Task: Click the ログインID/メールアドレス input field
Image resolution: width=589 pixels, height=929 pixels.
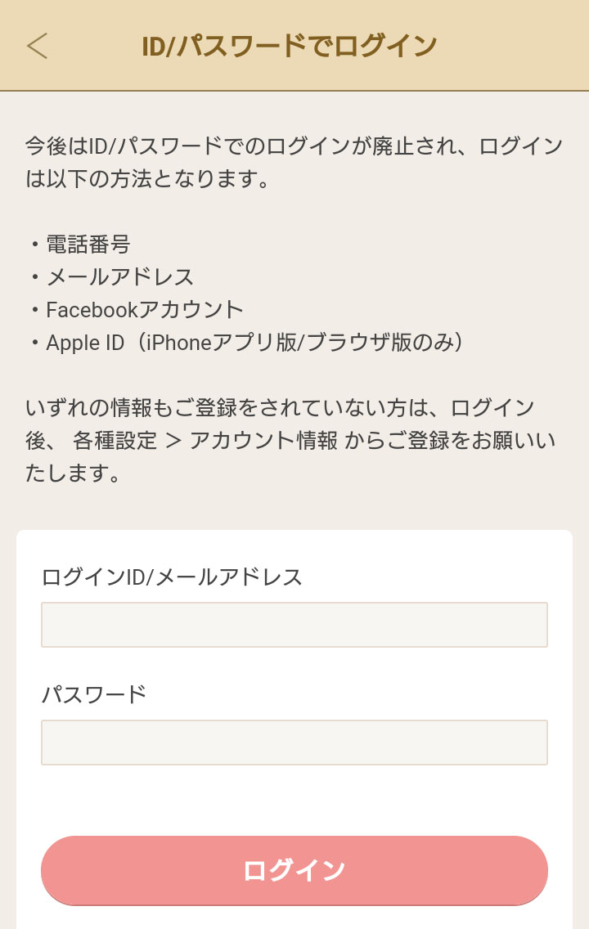Action: pyautogui.click(x=294, y=625)
